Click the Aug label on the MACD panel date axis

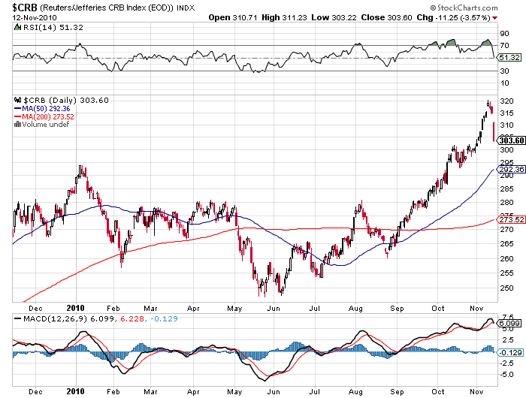(355, 392)
